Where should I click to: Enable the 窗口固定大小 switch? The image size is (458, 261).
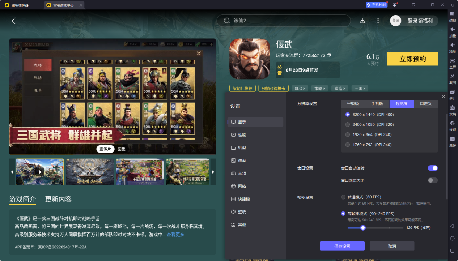point(433,180)
